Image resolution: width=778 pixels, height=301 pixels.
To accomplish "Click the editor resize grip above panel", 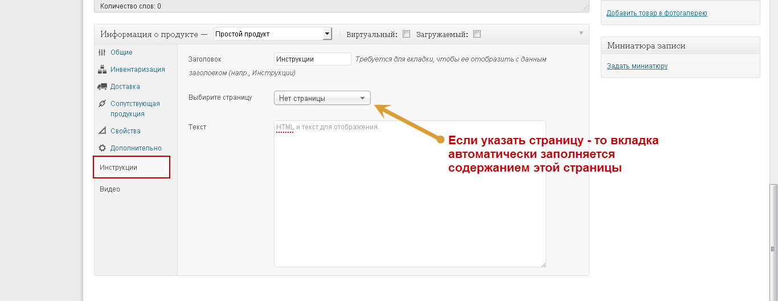I will click(585, 9).
